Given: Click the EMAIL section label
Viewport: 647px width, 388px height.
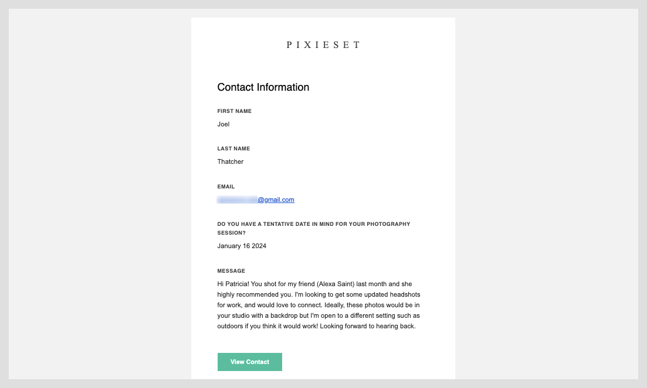Looking at the screenshot, I should [225, 186].
